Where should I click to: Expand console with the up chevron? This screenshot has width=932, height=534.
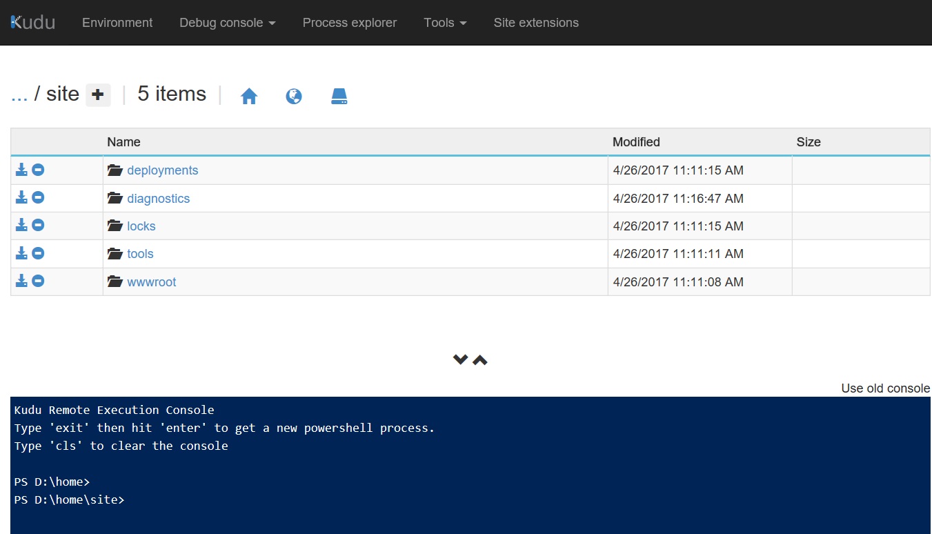(x=480, y=359)
